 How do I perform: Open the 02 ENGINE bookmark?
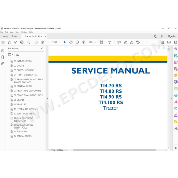(19, 66)
